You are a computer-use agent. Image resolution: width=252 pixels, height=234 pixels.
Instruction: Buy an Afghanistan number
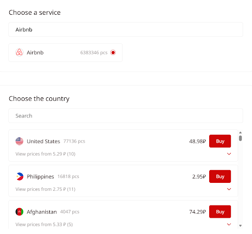pyautogui.click(x=220, y=212)
